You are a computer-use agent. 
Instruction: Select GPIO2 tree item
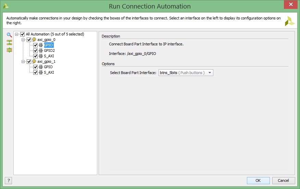pos(49,50)
